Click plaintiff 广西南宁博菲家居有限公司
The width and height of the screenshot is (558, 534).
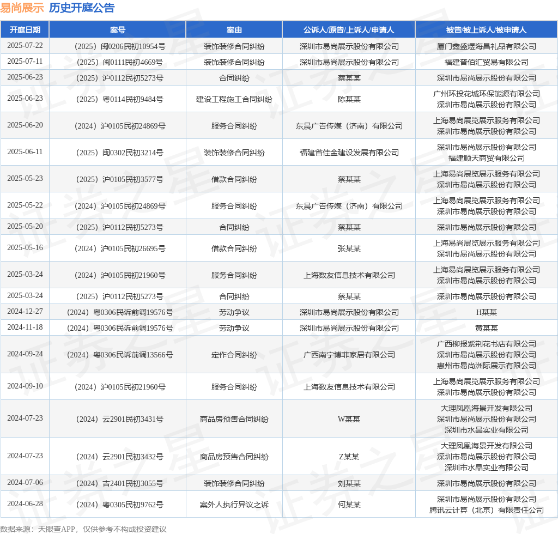click(349, 355)
